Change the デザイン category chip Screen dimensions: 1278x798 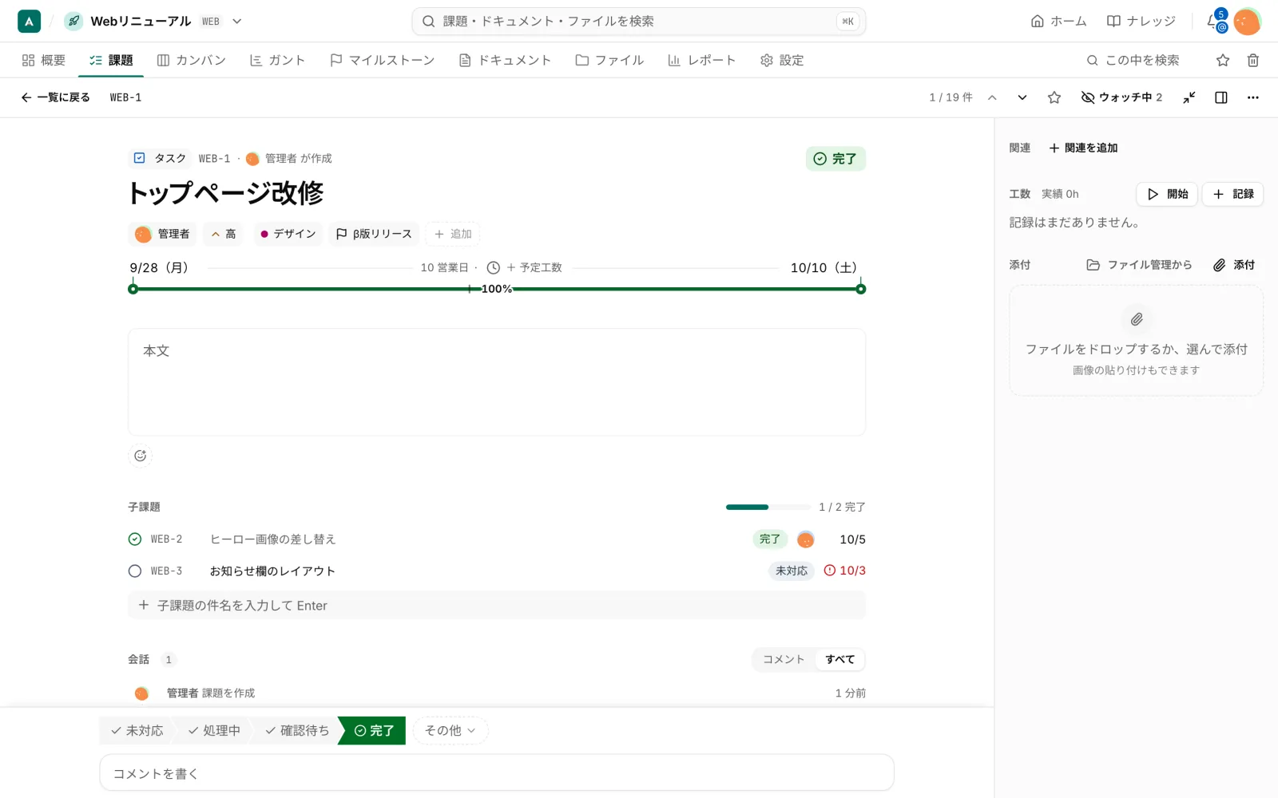click(x=288, y=234)
